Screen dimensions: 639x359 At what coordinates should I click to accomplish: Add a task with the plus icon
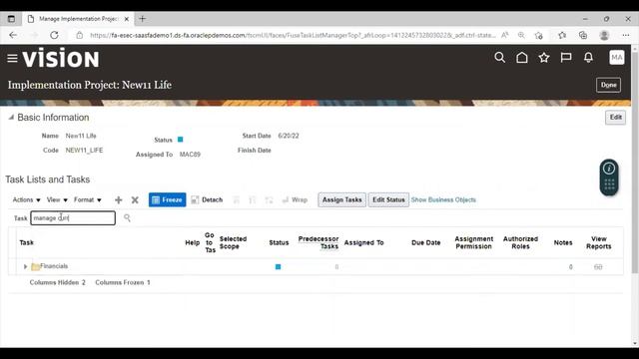(x=118, y=199)
